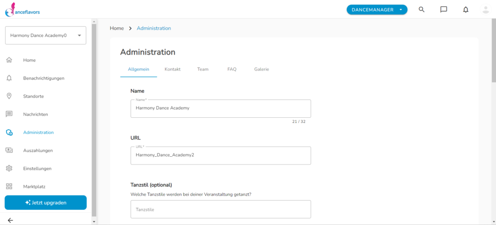
Task: Open the notification bell in top bar
Action: pos(466,10)
